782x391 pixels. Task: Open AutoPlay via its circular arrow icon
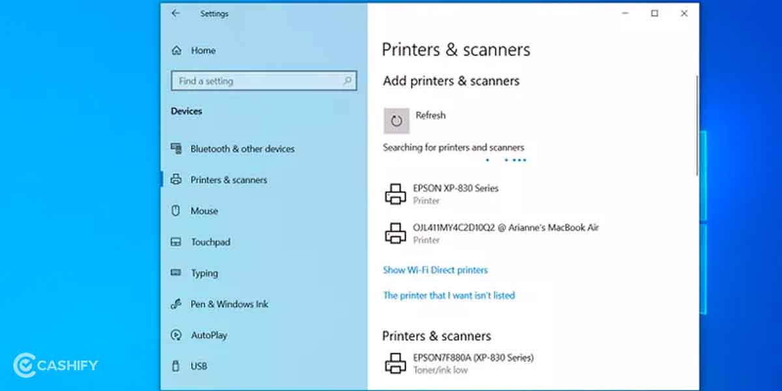pos(176,335)
